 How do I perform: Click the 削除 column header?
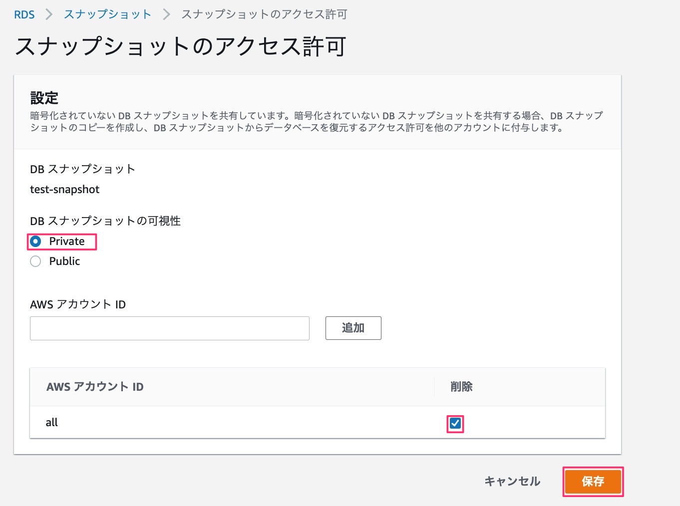point(461,387)
